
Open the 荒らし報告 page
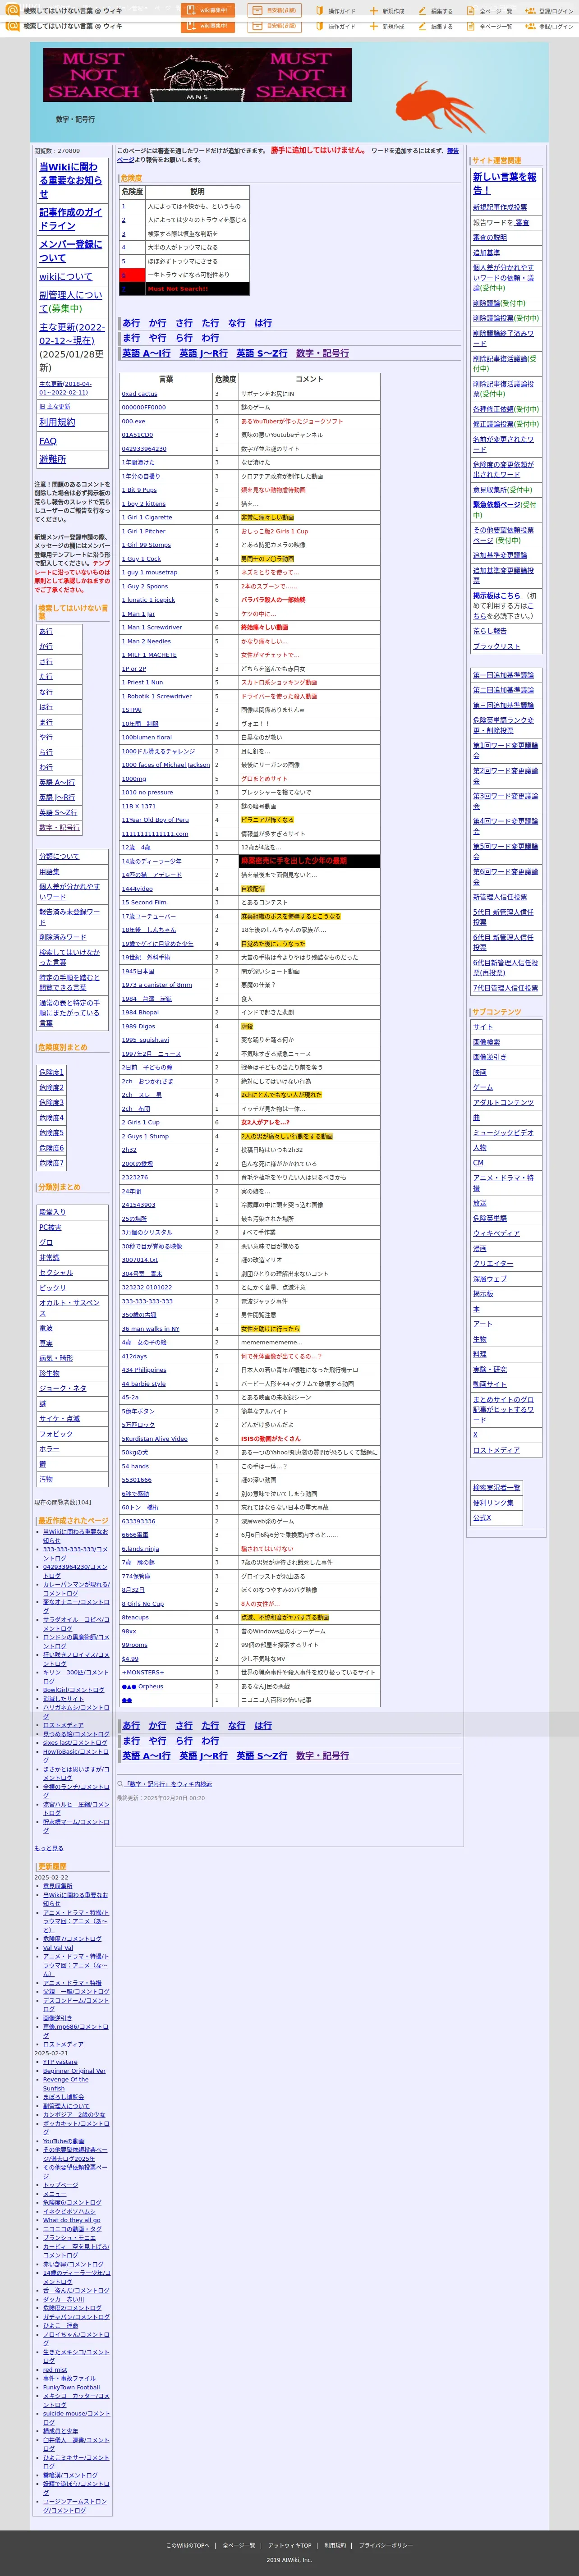(x=490, y=631)
